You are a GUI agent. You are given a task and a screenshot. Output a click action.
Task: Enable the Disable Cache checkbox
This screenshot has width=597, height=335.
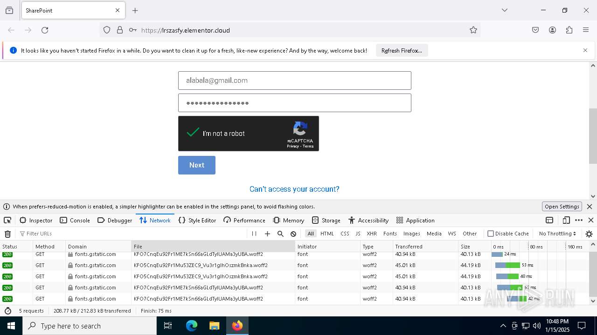491,234
